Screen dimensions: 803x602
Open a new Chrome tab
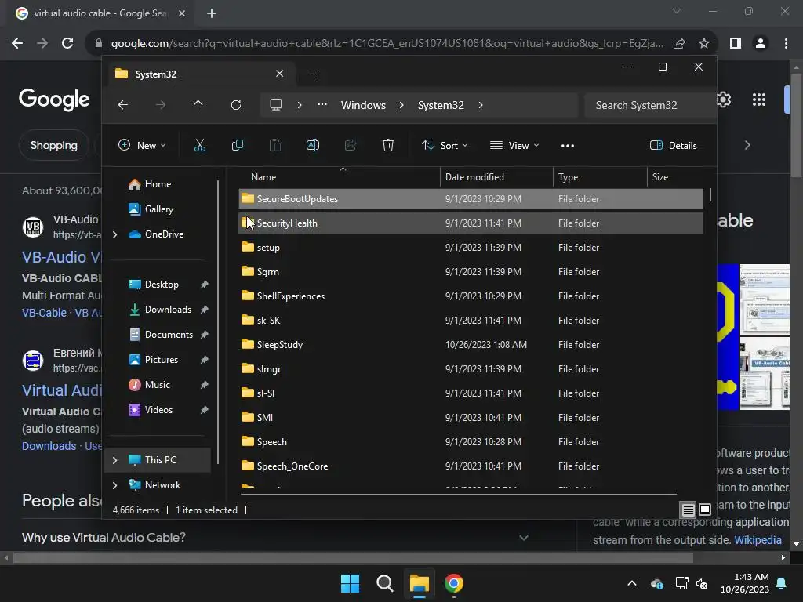click(x=212, y=13)
